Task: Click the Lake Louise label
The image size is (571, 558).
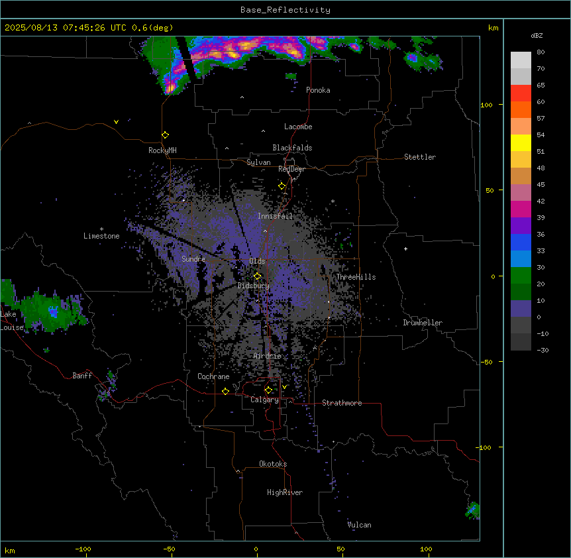Action: tap(12, 321)
